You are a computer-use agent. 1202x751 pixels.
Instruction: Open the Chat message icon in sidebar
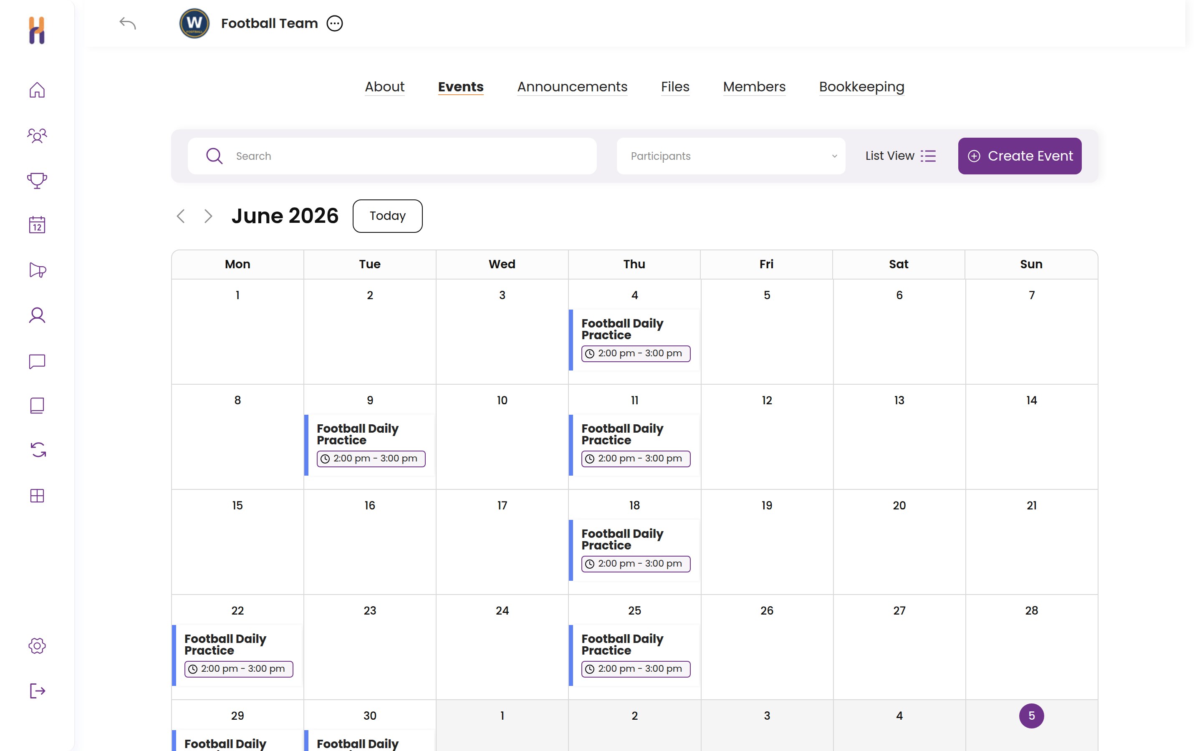pos(37,361)
